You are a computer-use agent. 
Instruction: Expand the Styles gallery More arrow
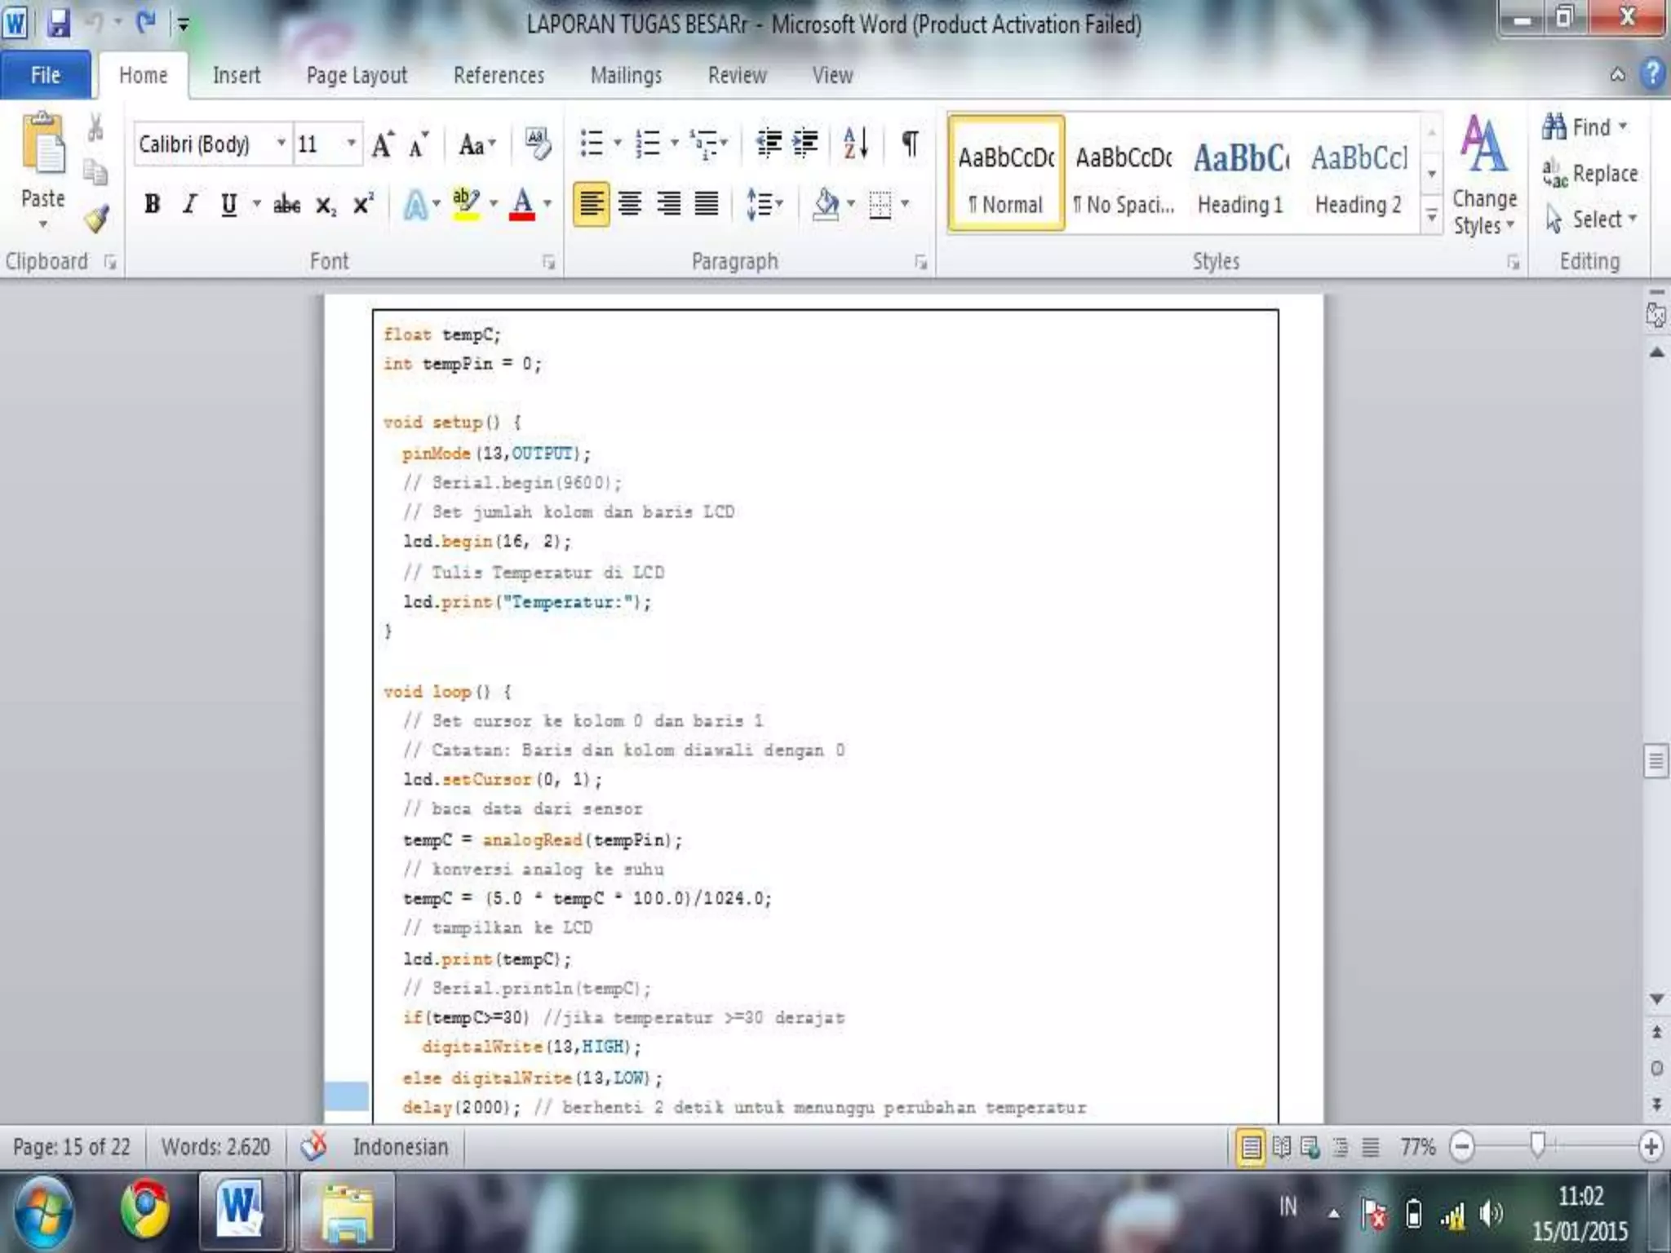(x=1431, y=217)
